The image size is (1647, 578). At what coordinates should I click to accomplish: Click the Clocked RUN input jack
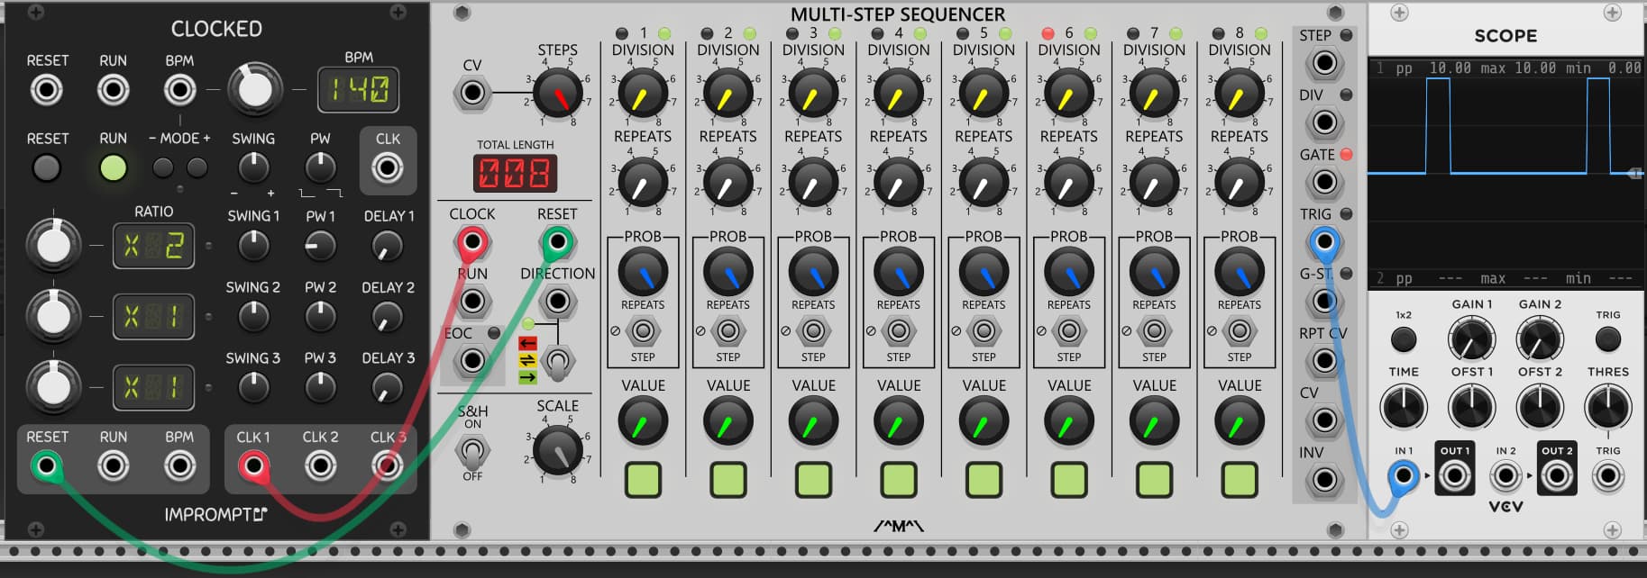pyautogui.click(x=113, y=90)
